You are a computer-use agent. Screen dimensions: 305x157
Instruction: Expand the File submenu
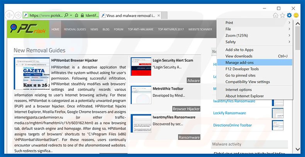pyautogui.click(x=255, y=29)
